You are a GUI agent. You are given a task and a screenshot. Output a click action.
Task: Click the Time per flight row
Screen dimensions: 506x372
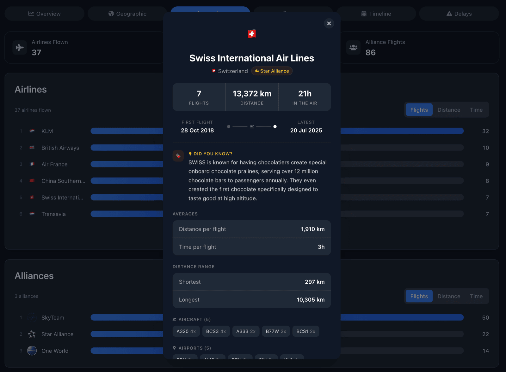click(252, 247)
